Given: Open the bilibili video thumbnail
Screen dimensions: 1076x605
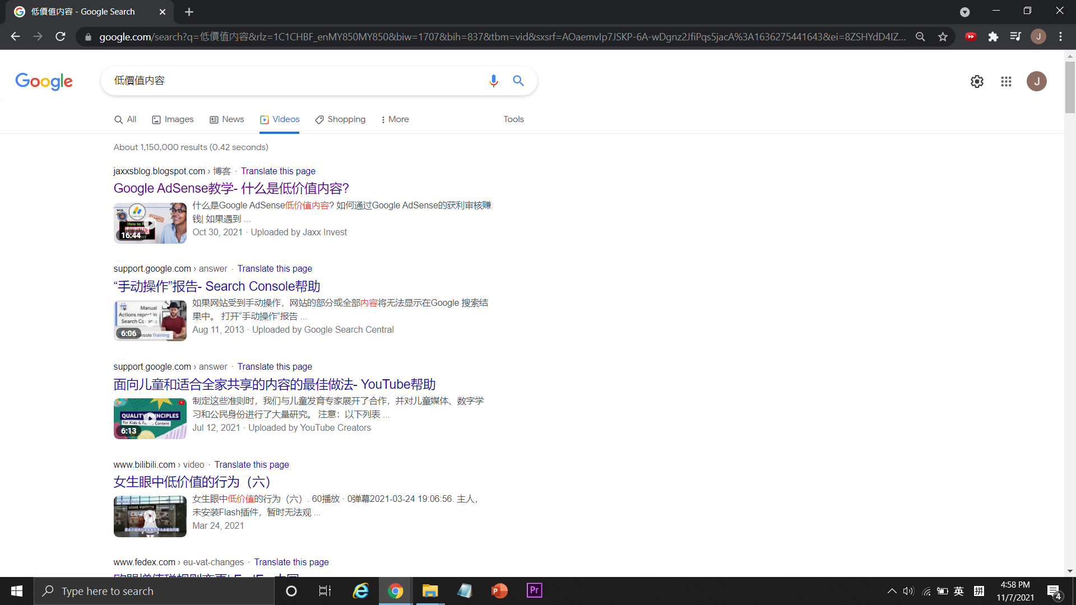Looking at the screenshot, I should tap(150, 516).
